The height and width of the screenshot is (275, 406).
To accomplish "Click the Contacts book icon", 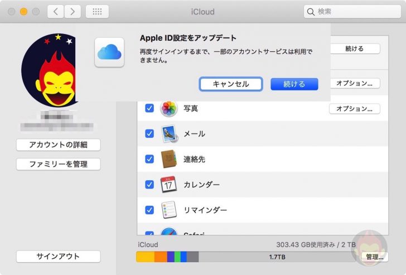I will [169, 159].
